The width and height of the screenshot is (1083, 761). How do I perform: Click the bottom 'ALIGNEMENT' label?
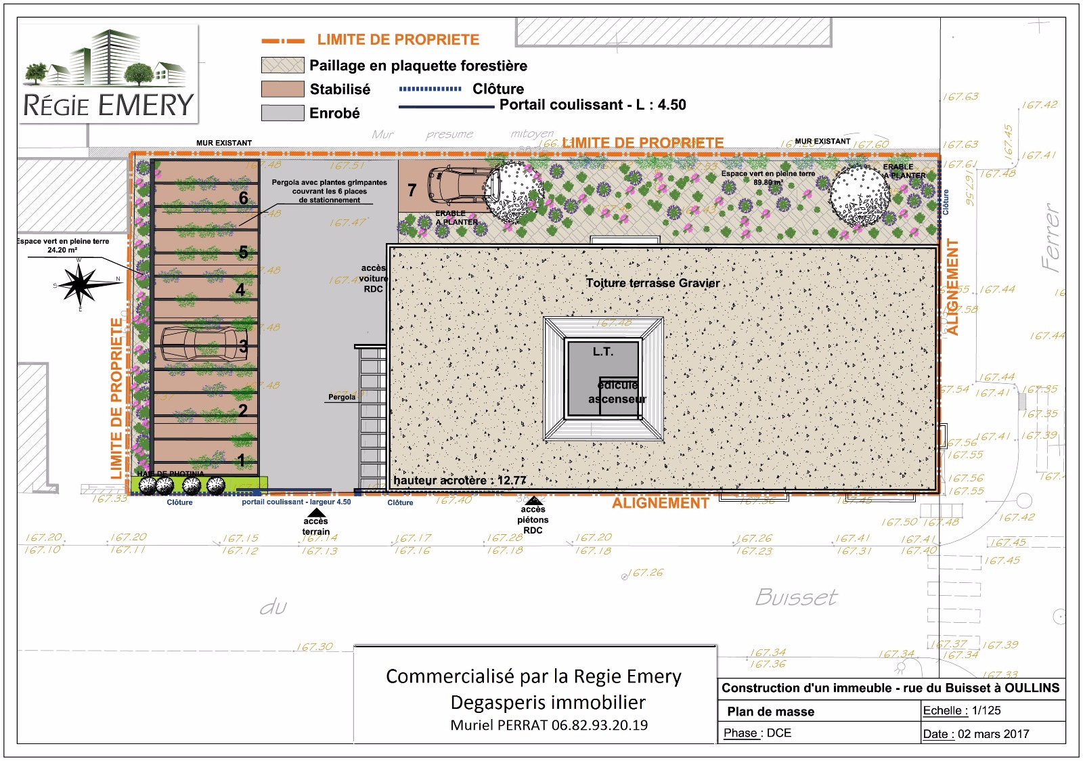[661, 503]
